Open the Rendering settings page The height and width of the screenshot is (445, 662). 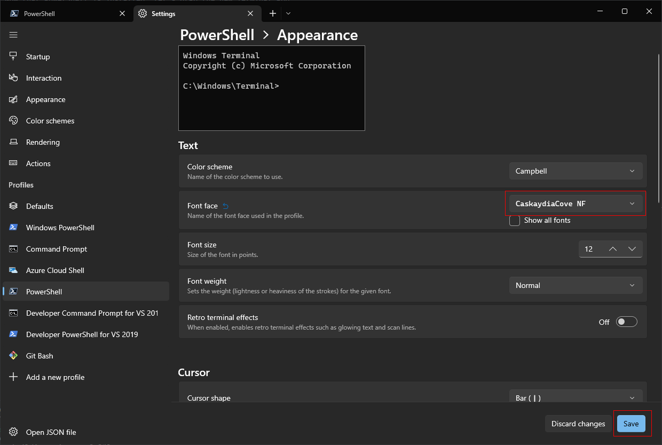pyautogui.click(x=86, y=142)
